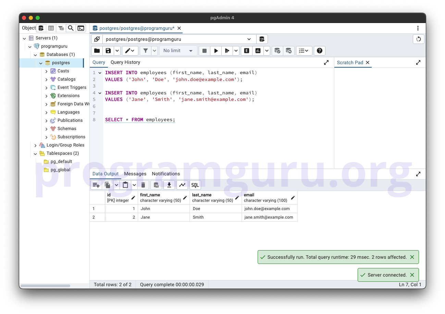
Task: Click the connection status plug icon
Action: tap(97, 39)
